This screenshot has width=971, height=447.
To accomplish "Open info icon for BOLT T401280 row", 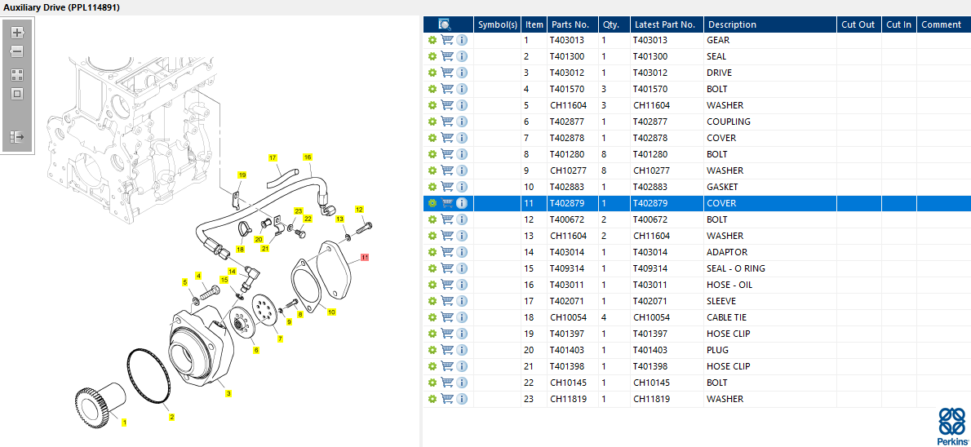I will tap(462, 154).
